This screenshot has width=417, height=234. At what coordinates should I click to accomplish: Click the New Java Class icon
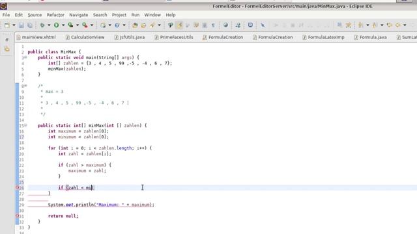(x=117, y=25)
